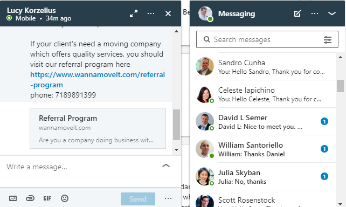The height and width of the screenshot is (207, 346).
Task: Expand the Lucy Korzelius chat window
Action: point(134,13)
